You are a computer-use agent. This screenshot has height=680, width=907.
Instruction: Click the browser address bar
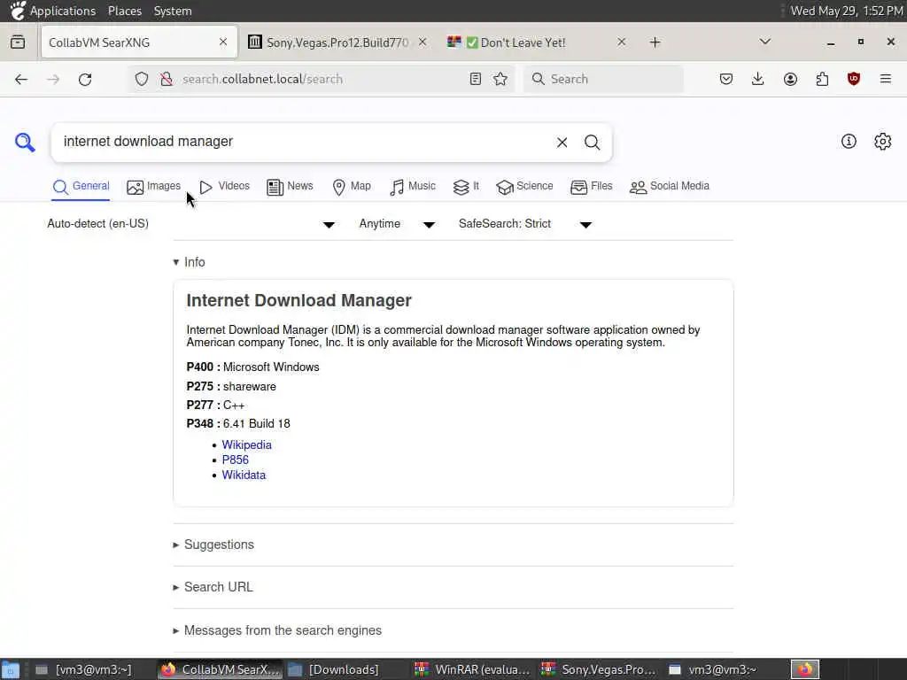[321, 79]
